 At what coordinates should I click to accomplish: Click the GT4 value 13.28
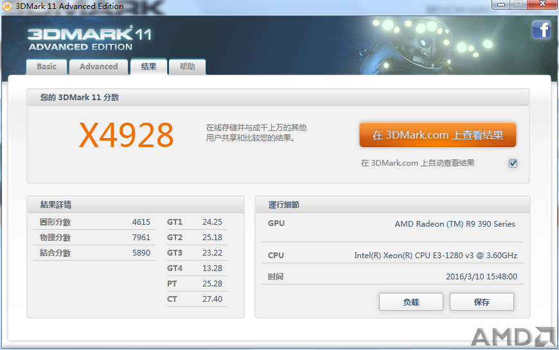[212, 268]
